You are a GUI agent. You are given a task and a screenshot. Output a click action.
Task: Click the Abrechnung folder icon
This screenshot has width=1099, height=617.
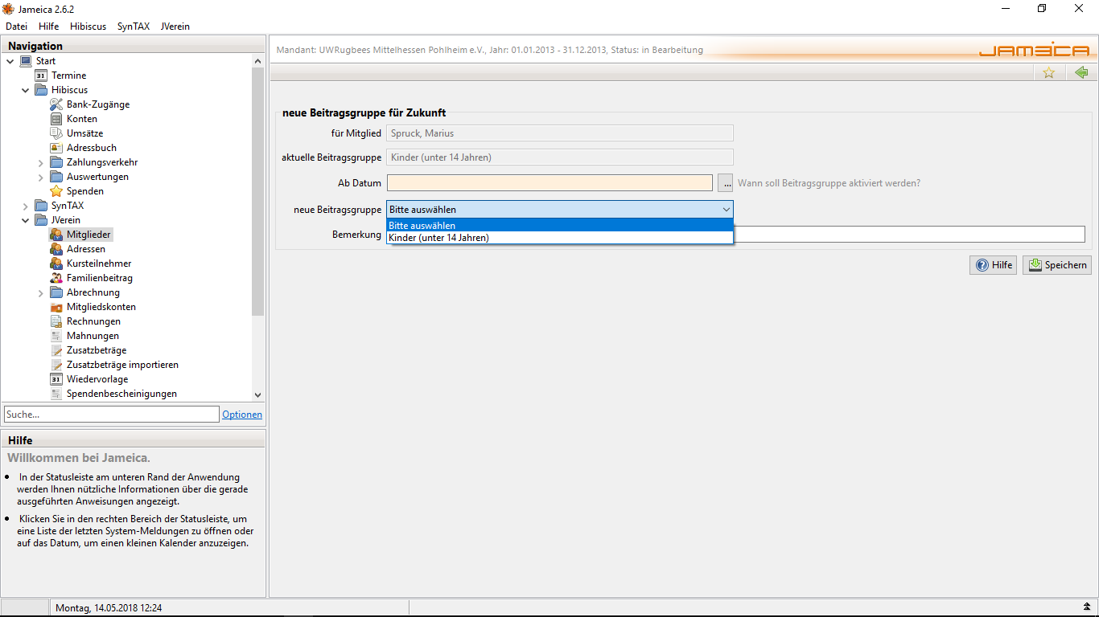click(56, 292)
